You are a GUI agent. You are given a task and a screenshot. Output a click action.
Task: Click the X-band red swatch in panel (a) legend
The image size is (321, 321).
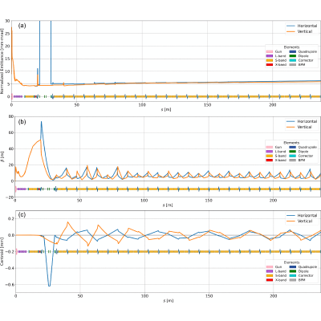pyautogui.click(x=270, y=65)
